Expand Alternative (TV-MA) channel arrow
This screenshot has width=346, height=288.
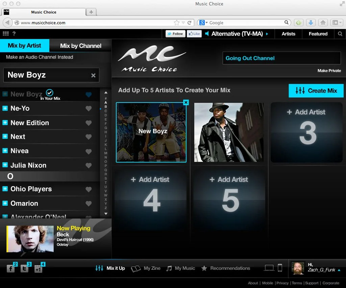[x=267, y=34]
